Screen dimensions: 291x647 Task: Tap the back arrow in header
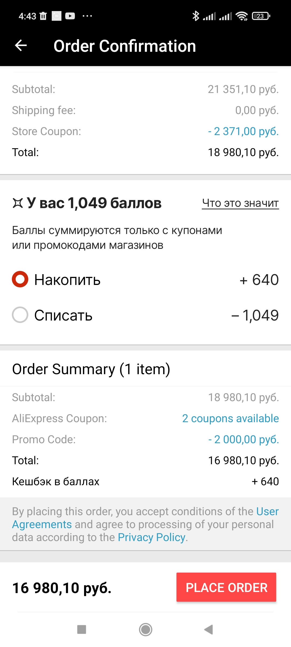pos(21,45)
